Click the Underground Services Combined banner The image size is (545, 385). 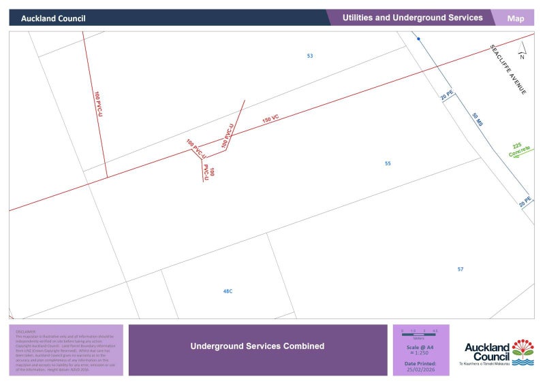click(x=258, y=346)
